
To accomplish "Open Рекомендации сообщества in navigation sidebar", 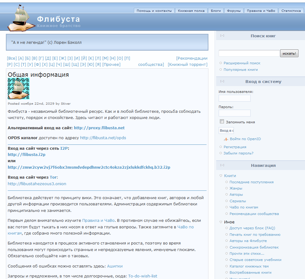I will pos(254,214).
